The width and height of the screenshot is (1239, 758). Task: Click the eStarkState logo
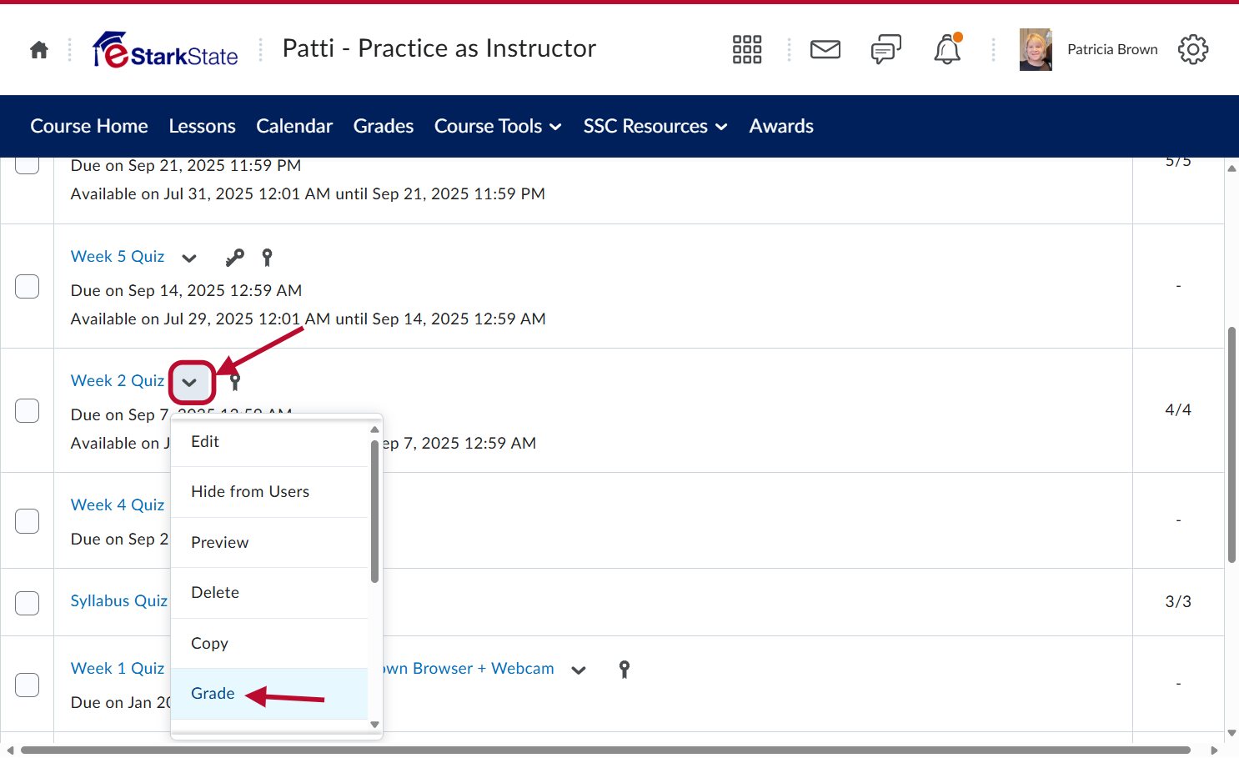pyautogui.click(x=165, y=50)
